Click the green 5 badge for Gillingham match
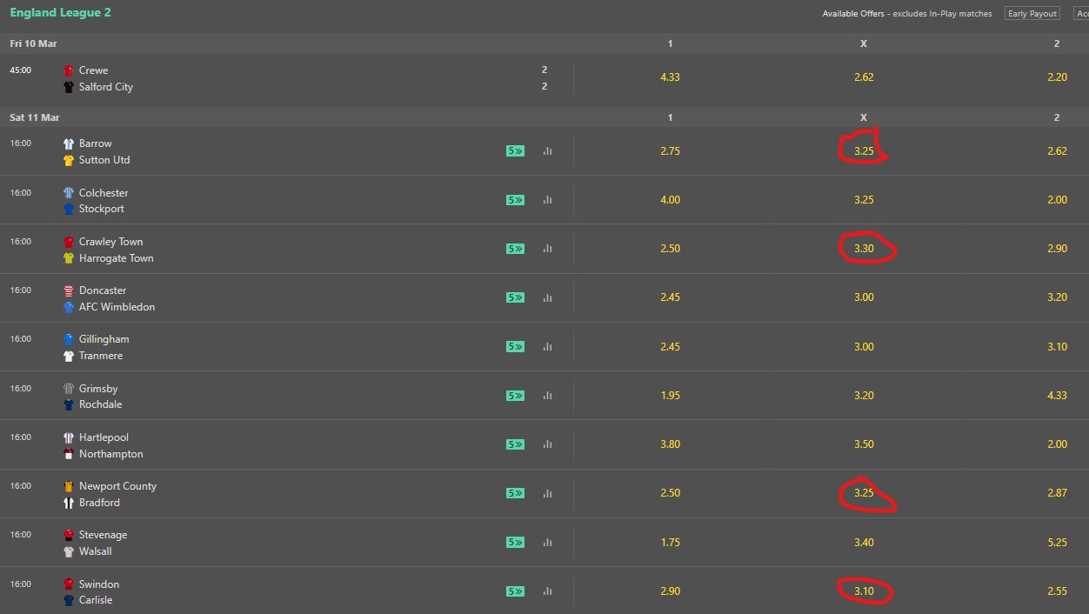This screenshot has height=614, width=1089. coord(516,347)
